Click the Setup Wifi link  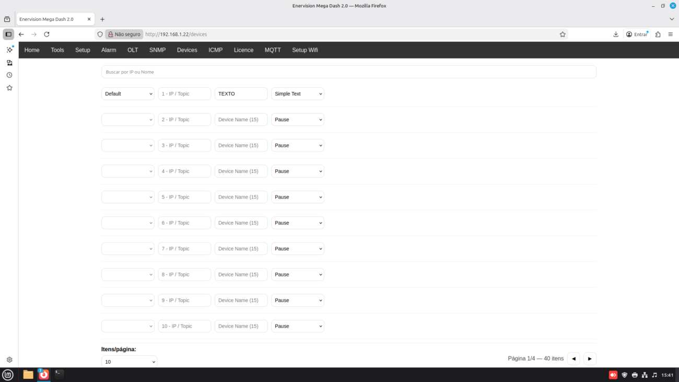pos(305,50)
